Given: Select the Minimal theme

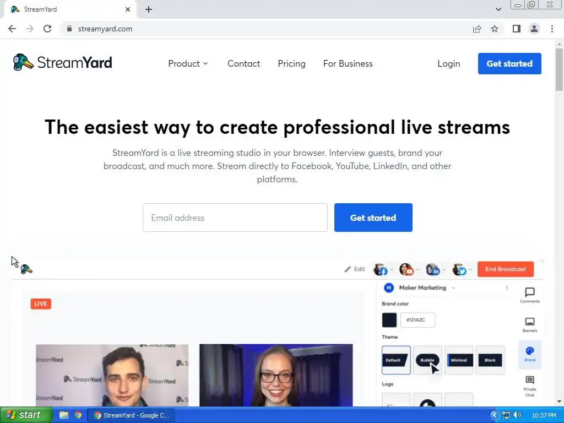Looking at the screenshot, I should (459, 360).
